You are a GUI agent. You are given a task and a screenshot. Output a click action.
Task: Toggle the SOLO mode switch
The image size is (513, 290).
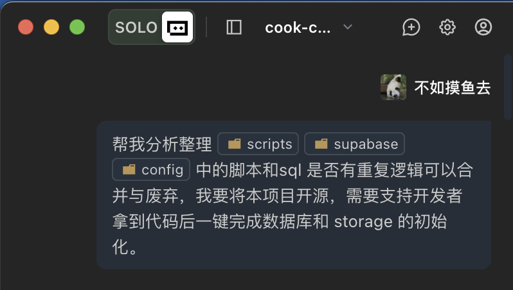click(136, 27)
